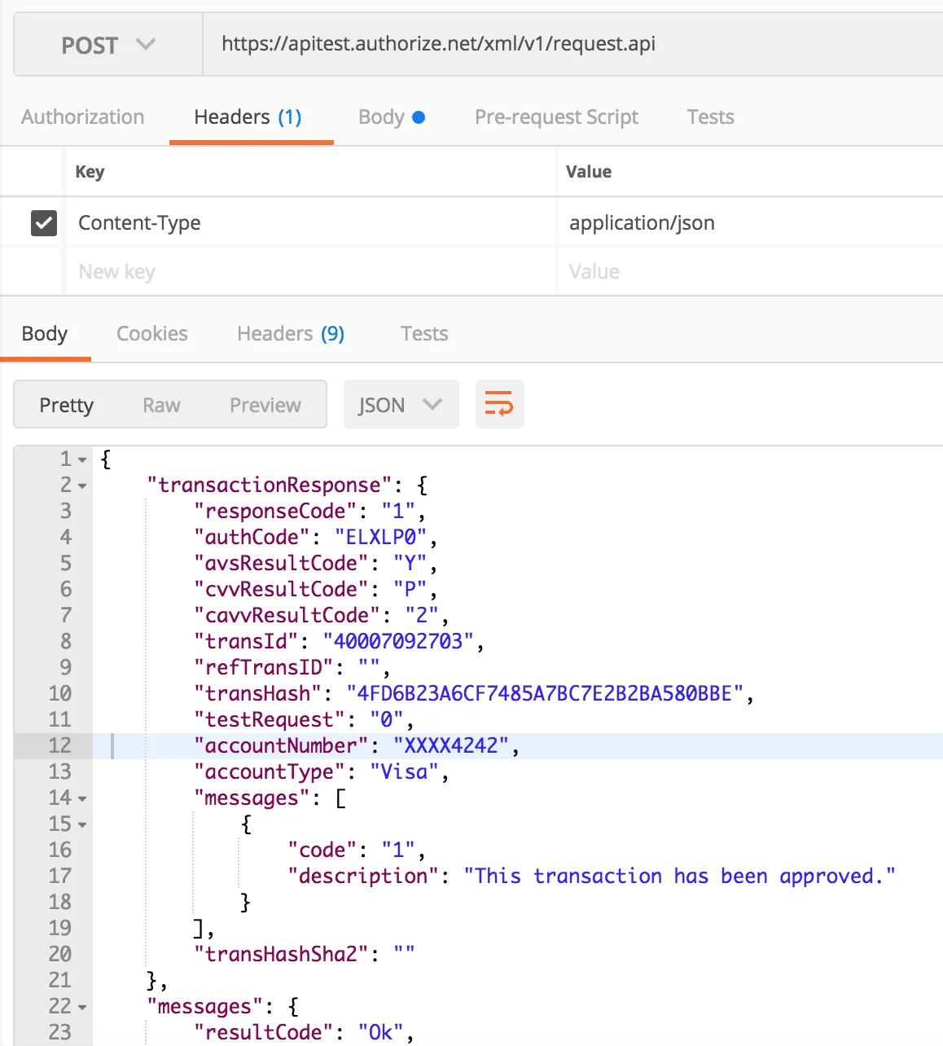Click the New key input field
The width and height of the screenshot is (943, 1046).
pyautogui.click(x=309, y=272)
